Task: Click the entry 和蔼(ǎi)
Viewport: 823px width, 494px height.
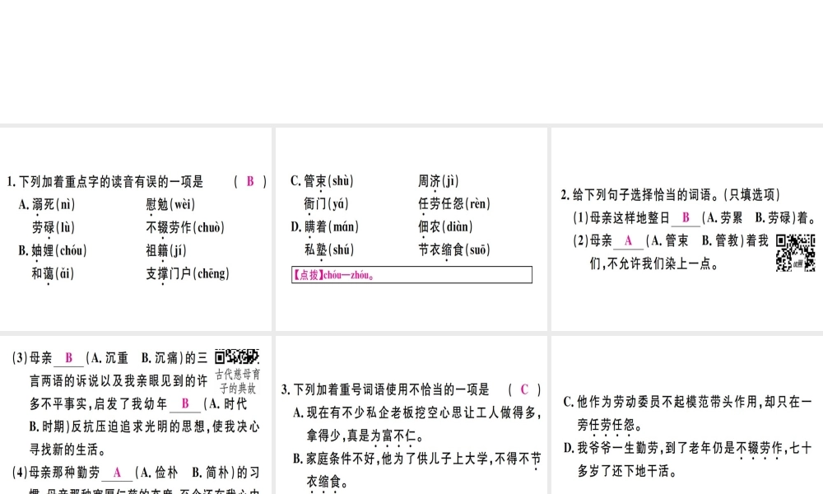Action: [53, 273]
